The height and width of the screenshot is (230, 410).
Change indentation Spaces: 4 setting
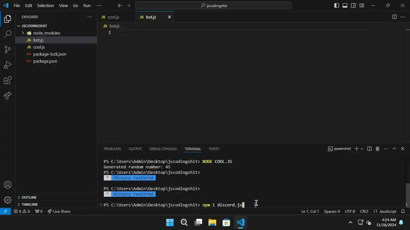tap(332, 211)
